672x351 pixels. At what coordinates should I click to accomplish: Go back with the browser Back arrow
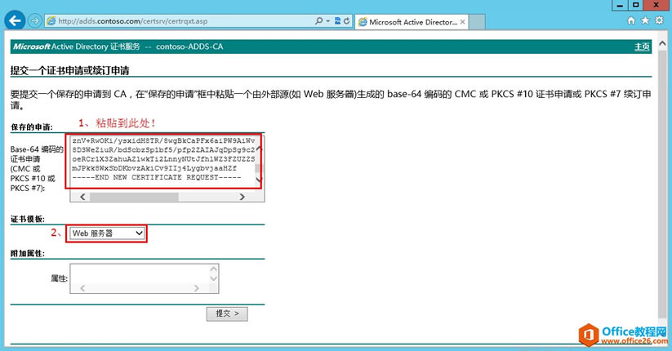(x=15, y=20)
